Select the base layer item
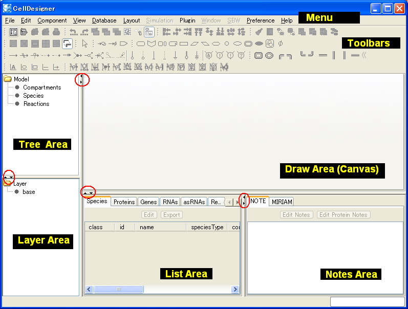 pos(29,192)
